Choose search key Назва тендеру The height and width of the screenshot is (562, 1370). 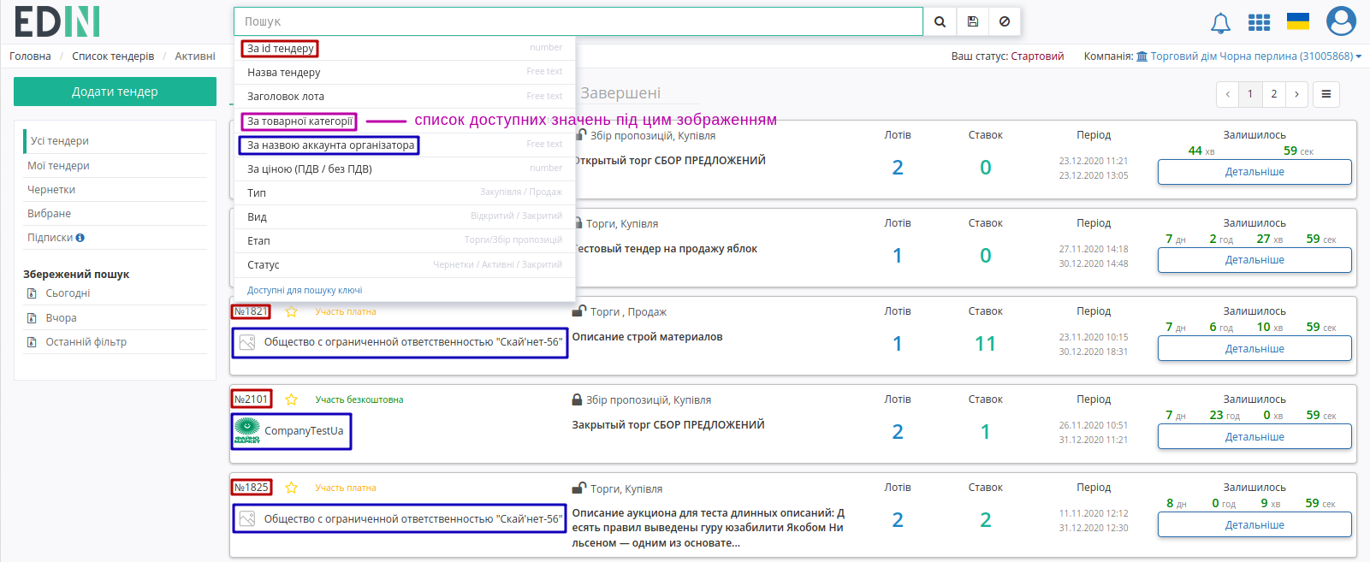[405, 72]
